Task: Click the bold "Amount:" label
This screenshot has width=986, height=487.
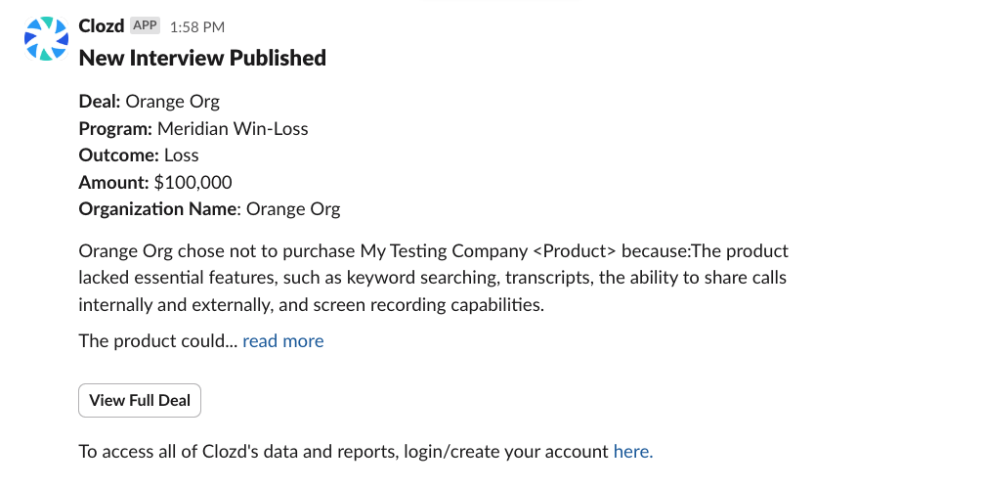Action: [x=113, y=182]
